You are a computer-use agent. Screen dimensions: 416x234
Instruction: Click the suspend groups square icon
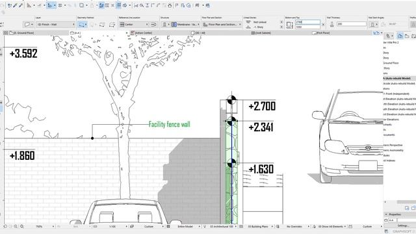click(x=82, y=5)
